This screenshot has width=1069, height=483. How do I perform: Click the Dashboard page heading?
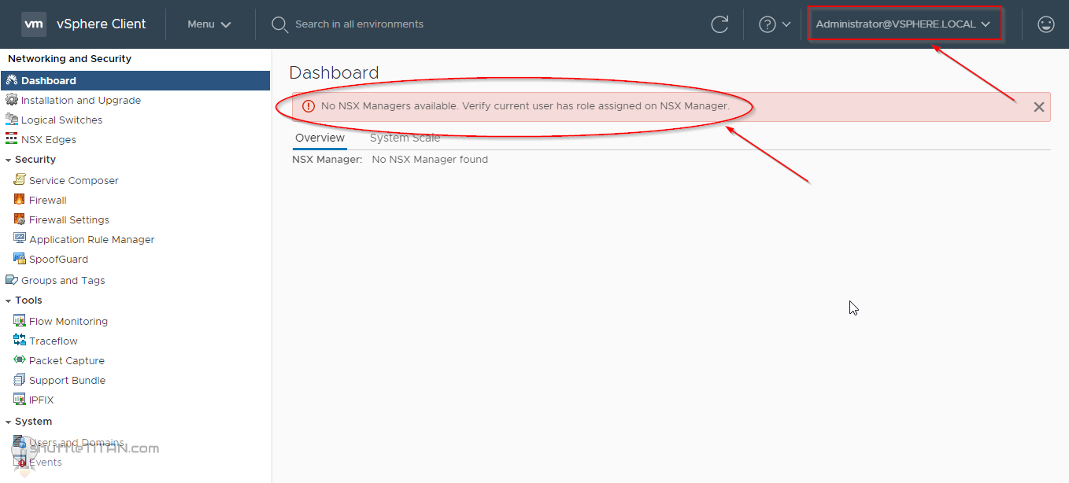[x=334, y=72]
